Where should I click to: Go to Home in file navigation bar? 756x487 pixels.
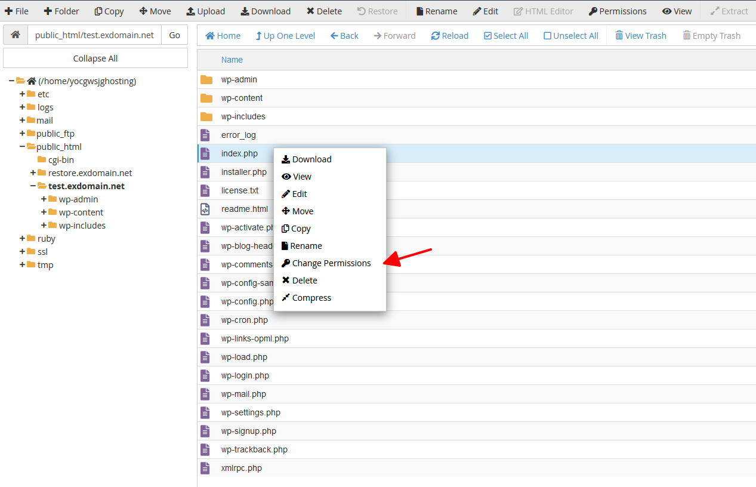click(223, 36)
